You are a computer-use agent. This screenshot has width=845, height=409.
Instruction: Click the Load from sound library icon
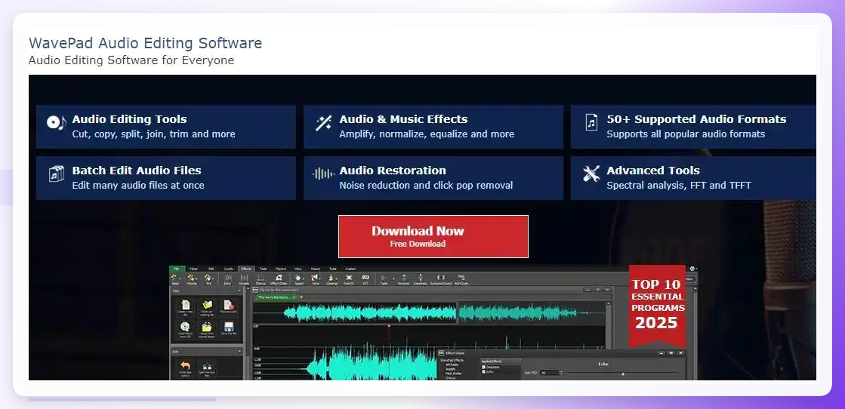click(207, 327)
